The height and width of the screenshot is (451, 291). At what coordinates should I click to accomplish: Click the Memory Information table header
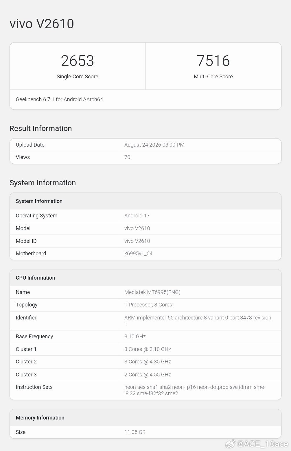[40, 418]
